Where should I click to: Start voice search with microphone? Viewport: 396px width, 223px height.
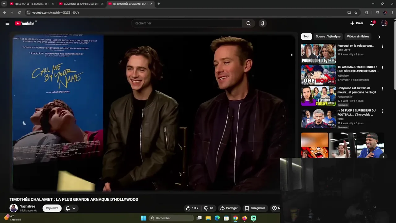pos(263,23)
